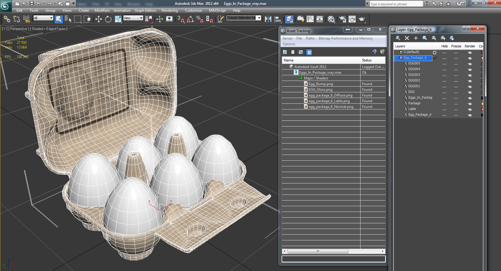The width and height of the screenshot is (501, 271).
Task: Click the color swatch of Package object
Action: point(482,104)
